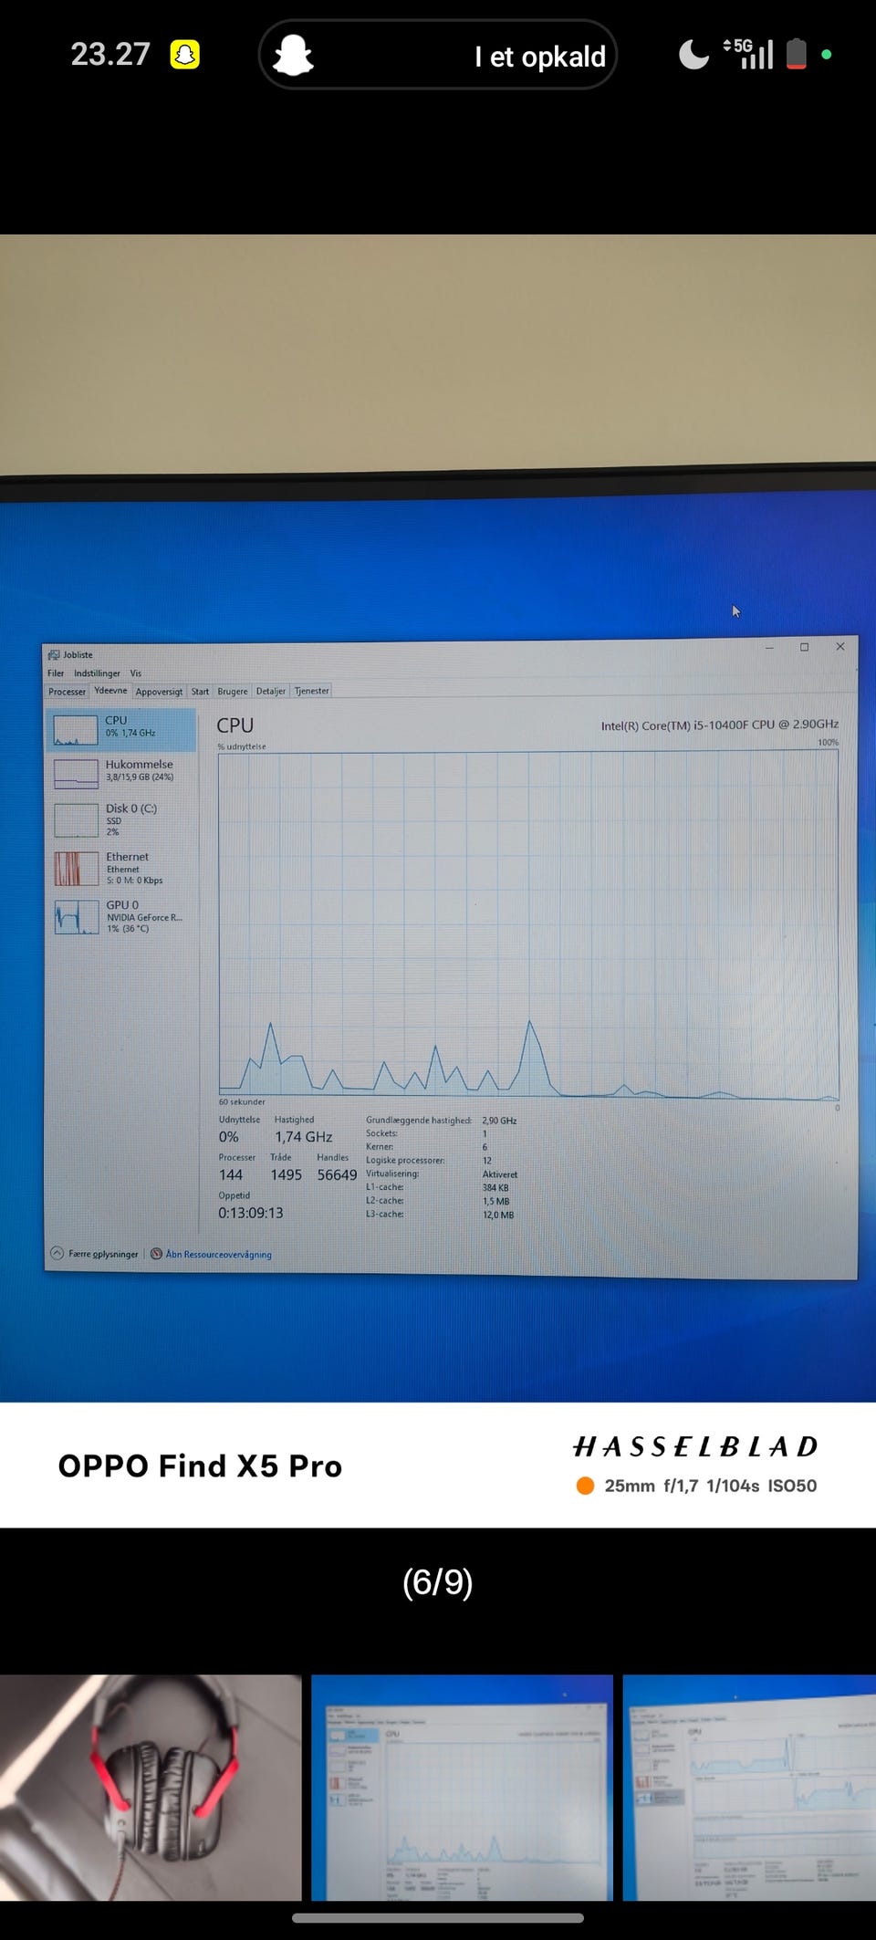Click the Ressourceovervågning icon
The height and width of the screenshot is (1940, 876).
click(x=156, y=1254)
